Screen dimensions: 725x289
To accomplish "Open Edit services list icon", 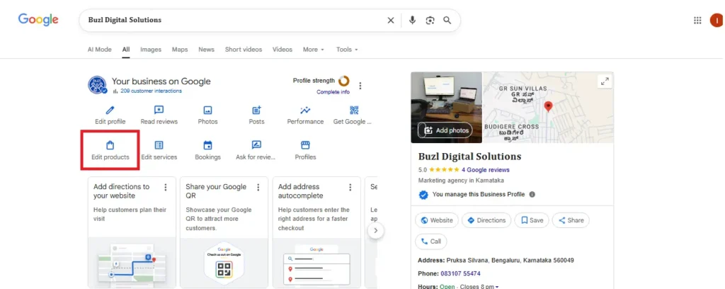I will pos(159,145).
